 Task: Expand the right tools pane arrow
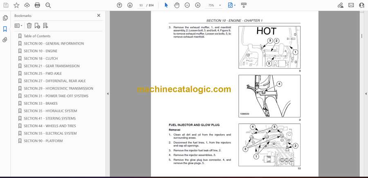click(x=366, y=94)
